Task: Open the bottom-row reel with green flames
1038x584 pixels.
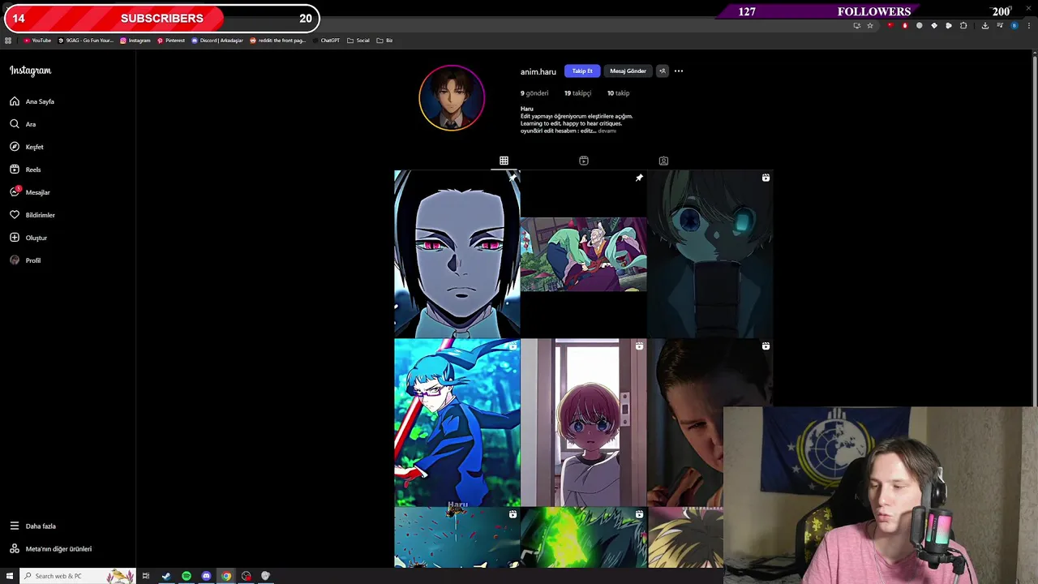Action: [x=583, y=538]
